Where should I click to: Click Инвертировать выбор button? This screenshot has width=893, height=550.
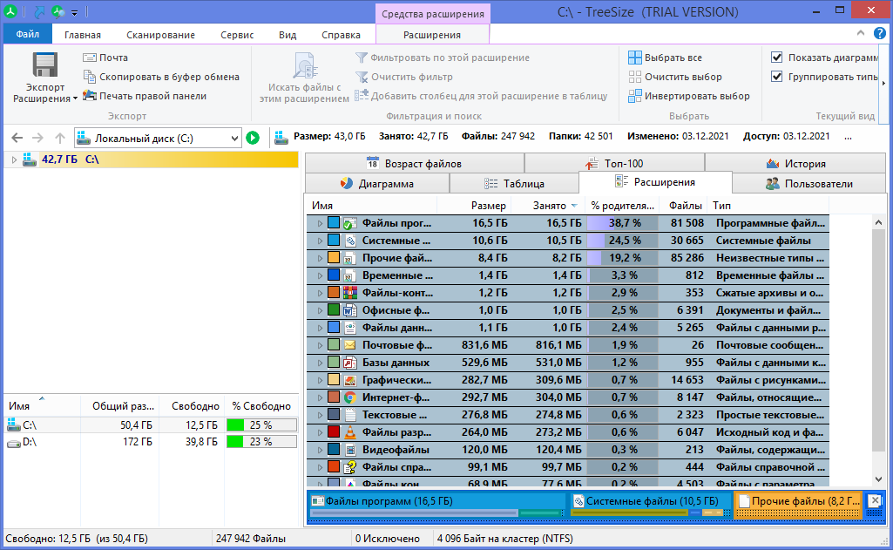coord(689,97)
